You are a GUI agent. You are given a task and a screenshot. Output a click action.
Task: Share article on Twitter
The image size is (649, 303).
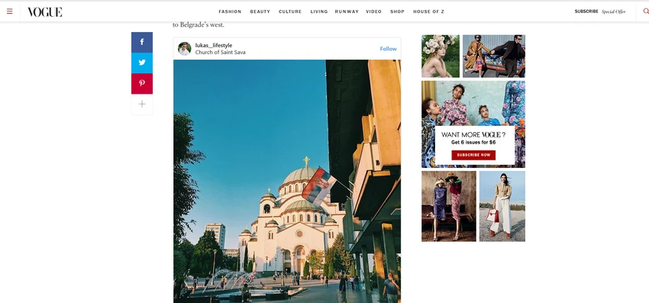point(142,63)
